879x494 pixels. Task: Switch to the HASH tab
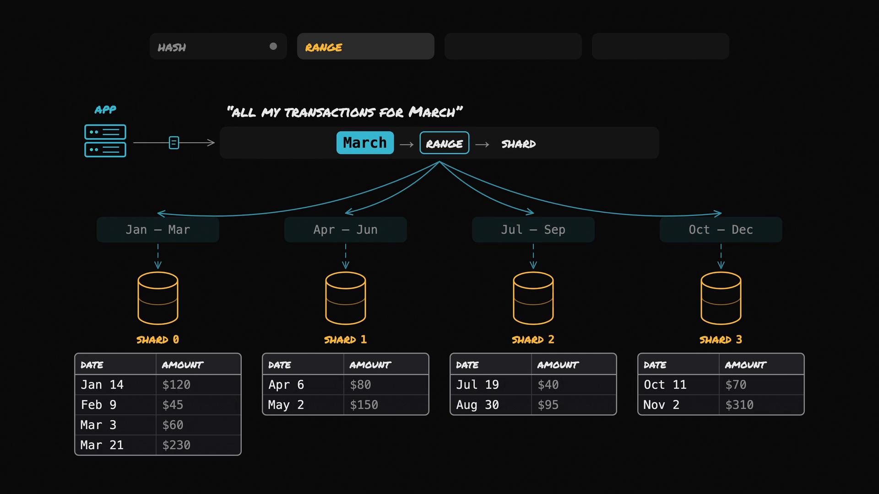pos(218,46)
